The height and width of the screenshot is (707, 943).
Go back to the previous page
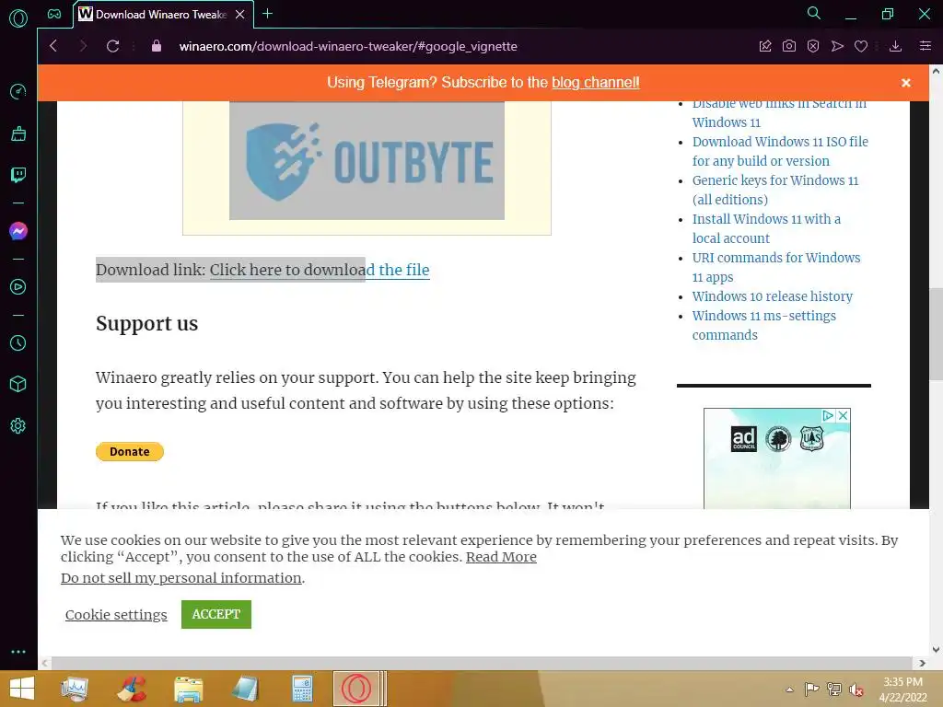[53, 46]
